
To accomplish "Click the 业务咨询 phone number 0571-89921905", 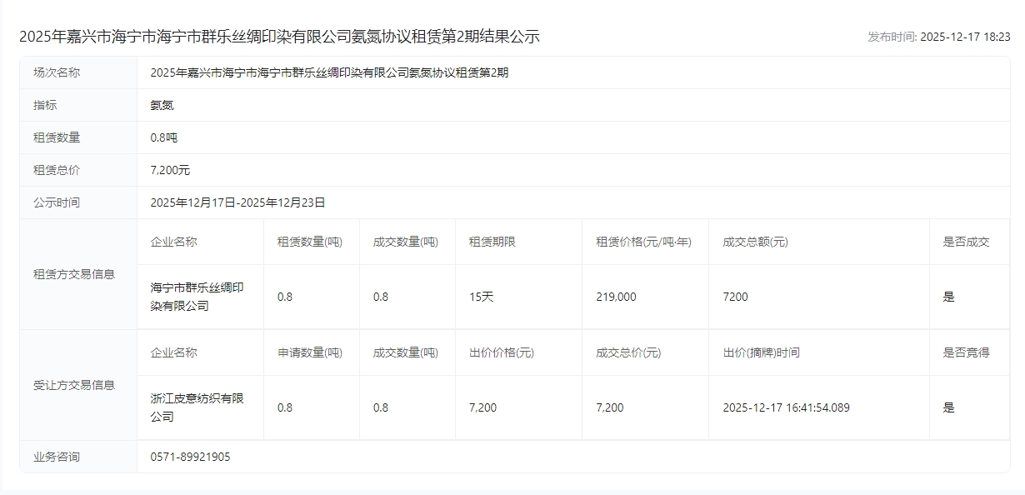I will tap(190, 457).
